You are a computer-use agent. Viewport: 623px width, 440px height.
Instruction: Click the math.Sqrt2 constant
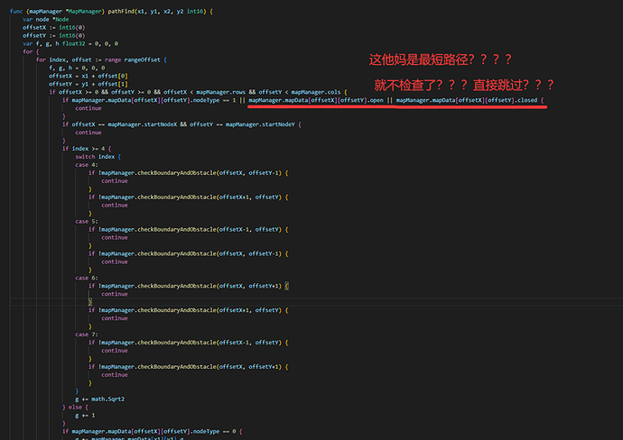point(108,399)
